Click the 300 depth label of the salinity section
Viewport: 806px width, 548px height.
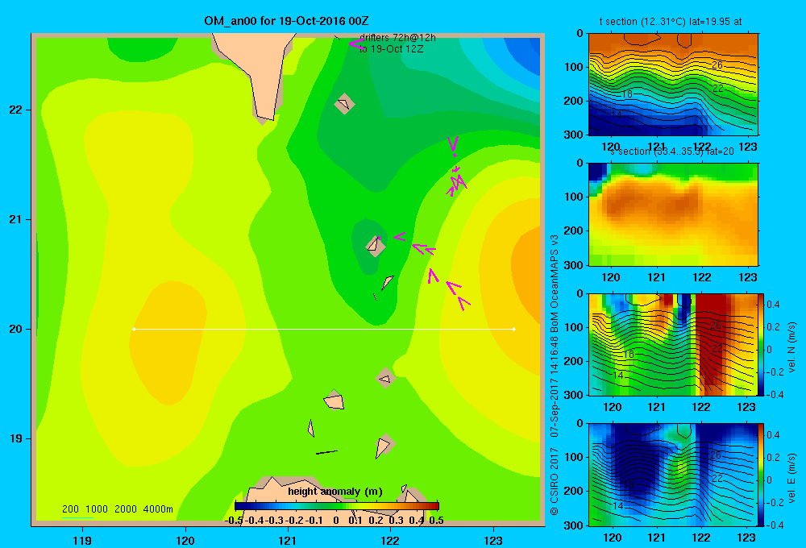(573, 265)
